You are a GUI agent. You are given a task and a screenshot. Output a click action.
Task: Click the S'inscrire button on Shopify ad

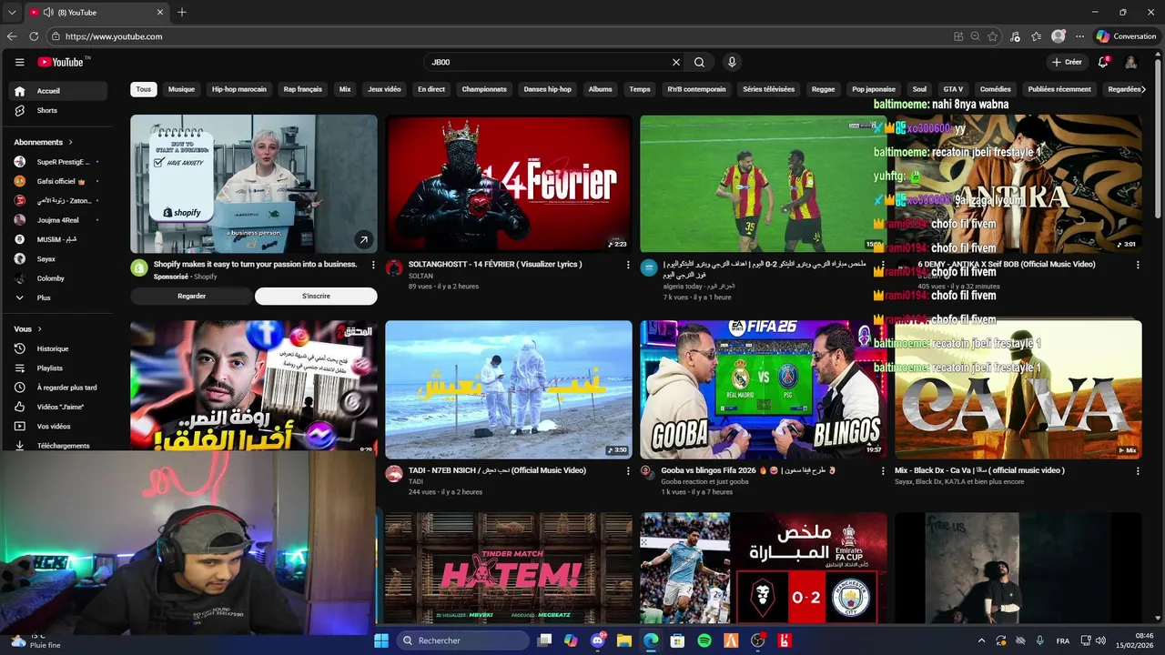tap(316, 296)
